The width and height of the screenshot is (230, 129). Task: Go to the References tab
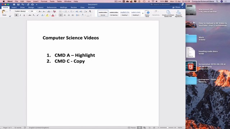pyautogui.click(x=52, y=8)
